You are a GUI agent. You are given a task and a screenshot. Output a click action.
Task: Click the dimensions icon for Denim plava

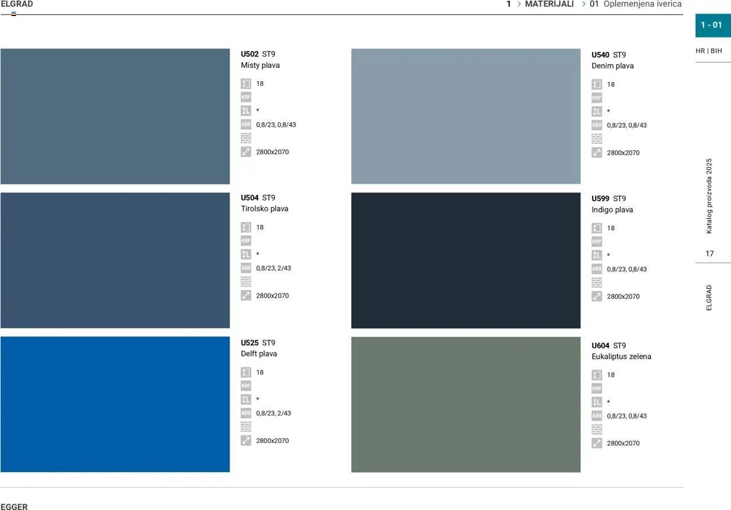coord(596,152)
